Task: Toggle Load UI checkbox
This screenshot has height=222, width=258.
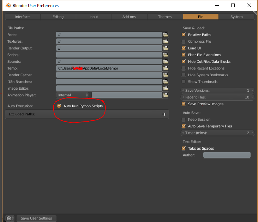Action: coord(184,48)
